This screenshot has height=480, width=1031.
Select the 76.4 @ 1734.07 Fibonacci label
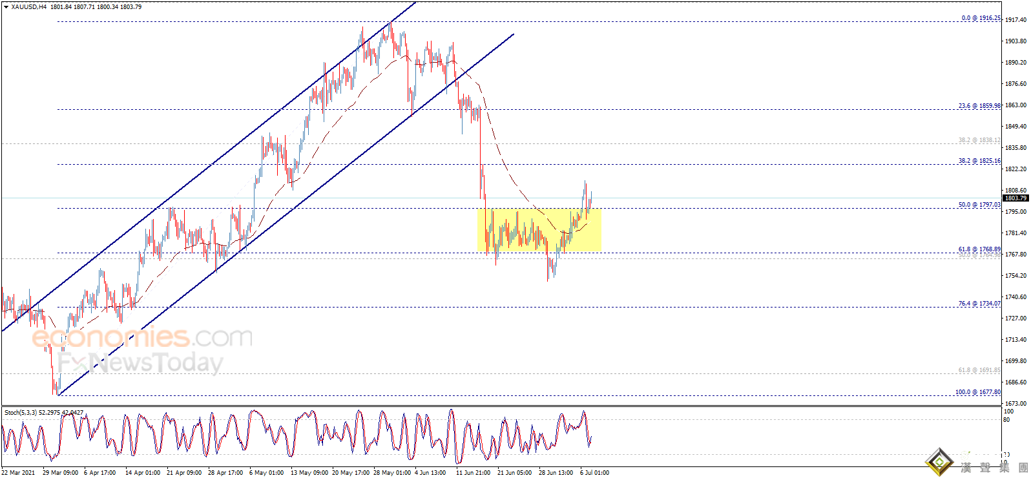[979, 304]
